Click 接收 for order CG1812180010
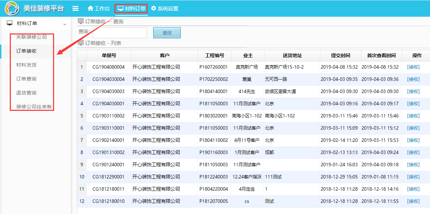This screenshot has height=214, width=430. pyautogui.click(x=413, y=201)
